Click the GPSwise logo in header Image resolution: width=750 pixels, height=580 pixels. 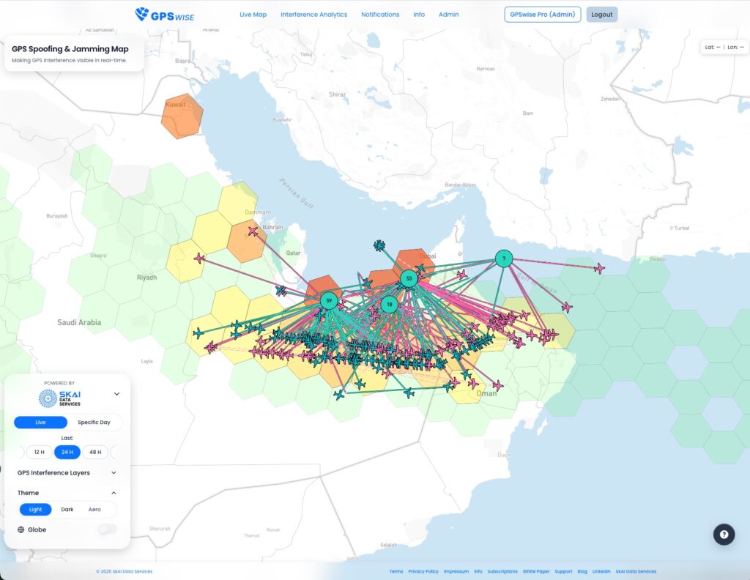(x=165, y=15)
